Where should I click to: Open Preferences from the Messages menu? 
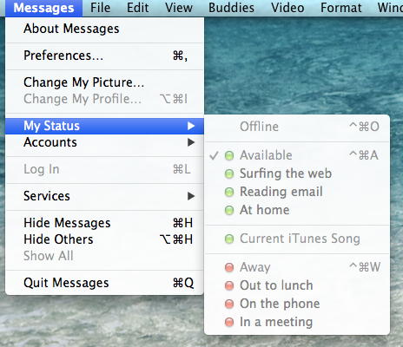click(x=104, y=56)
